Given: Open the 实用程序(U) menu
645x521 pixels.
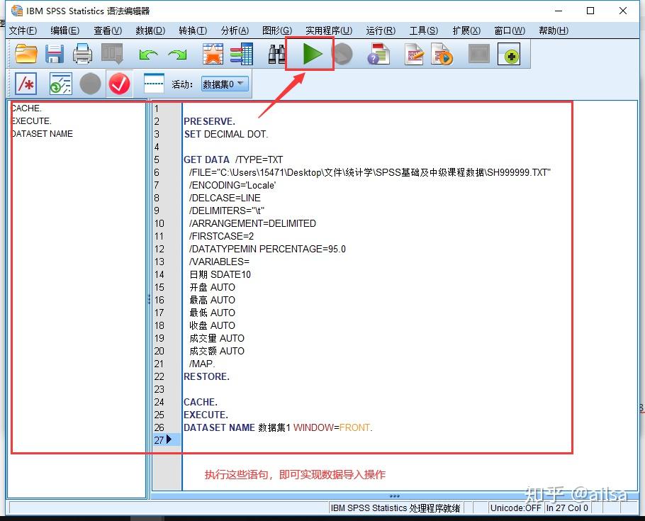Looking at the screenshot, I should click(329, 30).
